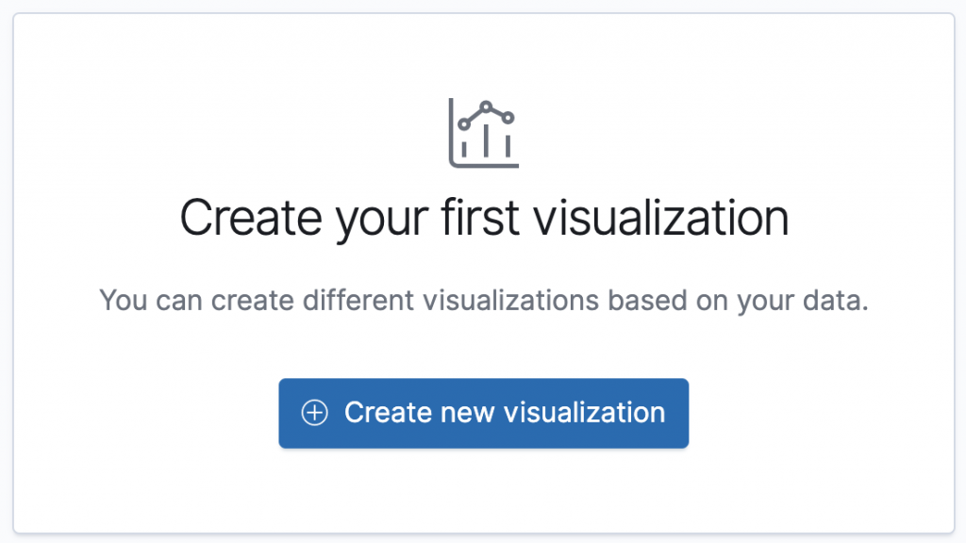Click the visualization chart icon
Screen dimensions: 966x543
click(483, 133)
